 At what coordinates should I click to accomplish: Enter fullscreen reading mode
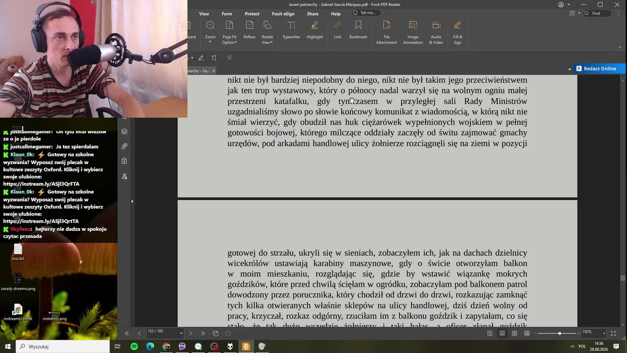point(613,333)
